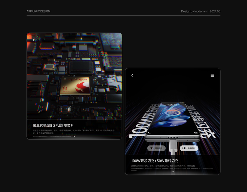This screenshot has height=192, width=247.
Task: Select the 旗舰闪充 pill button
Action: [x=189, y=148]
